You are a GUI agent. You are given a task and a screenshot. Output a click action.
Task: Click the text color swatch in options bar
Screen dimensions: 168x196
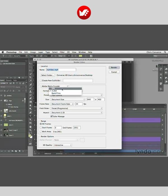pos(81,56)
